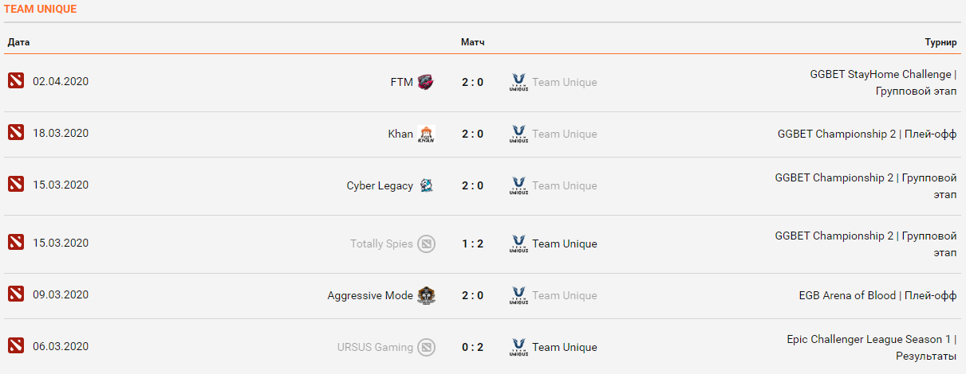Click the Cyber Legacy team logo
The height and width of the screenshot is (374, 966).
(426, 185)
